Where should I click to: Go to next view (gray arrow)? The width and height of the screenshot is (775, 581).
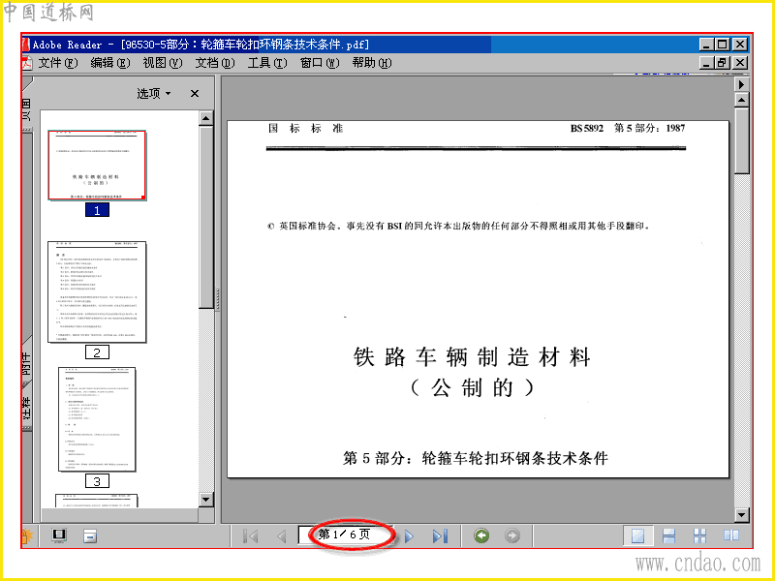(512, 535)
